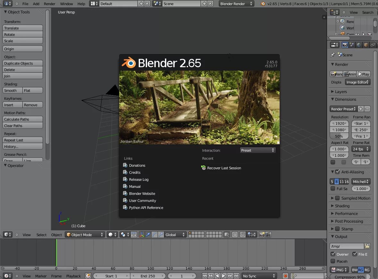Enable the Anti-Aliasing checkbox

[338, 172]
